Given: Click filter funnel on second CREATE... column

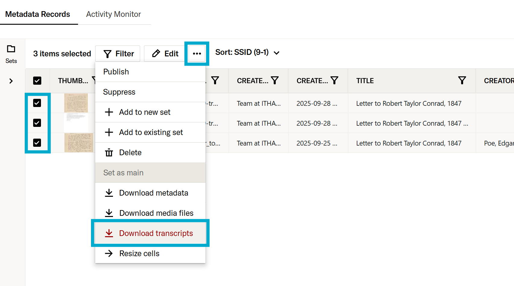Looking at the screenshot, I should (x=334, y=80).
